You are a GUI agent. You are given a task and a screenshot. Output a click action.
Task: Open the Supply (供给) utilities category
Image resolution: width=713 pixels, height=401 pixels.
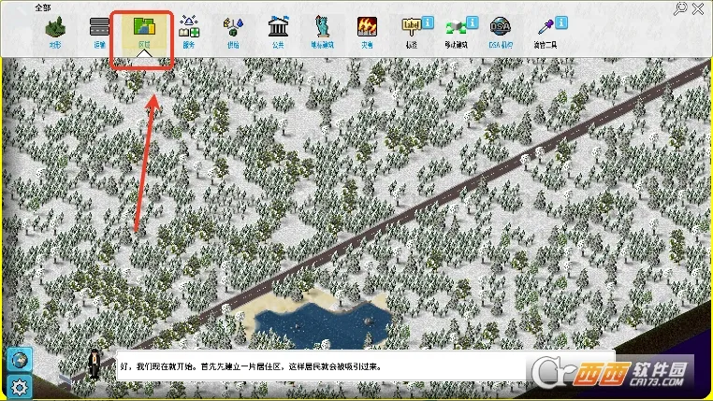click(233, 32)
